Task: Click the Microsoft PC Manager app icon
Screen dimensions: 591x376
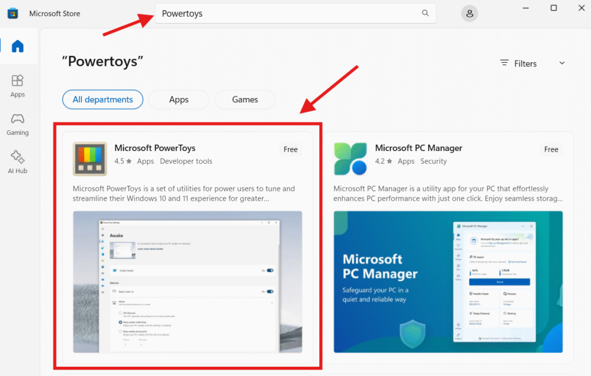Action: 350,159
